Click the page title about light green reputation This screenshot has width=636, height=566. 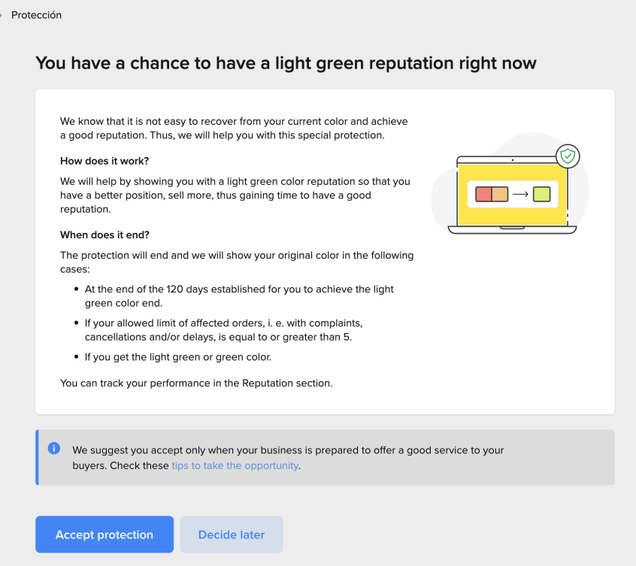286,62
